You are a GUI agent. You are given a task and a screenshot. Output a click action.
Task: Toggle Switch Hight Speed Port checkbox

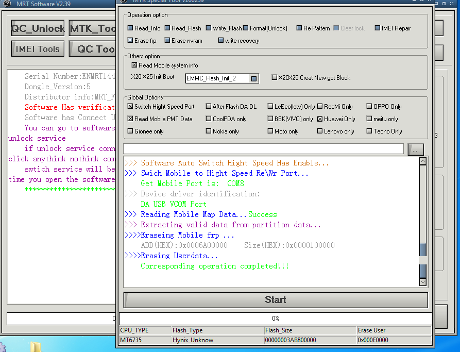[x=130, y=106]
